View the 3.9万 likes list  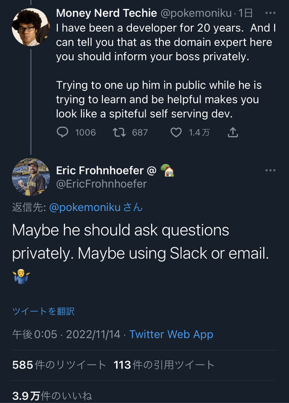coord(52,396)
